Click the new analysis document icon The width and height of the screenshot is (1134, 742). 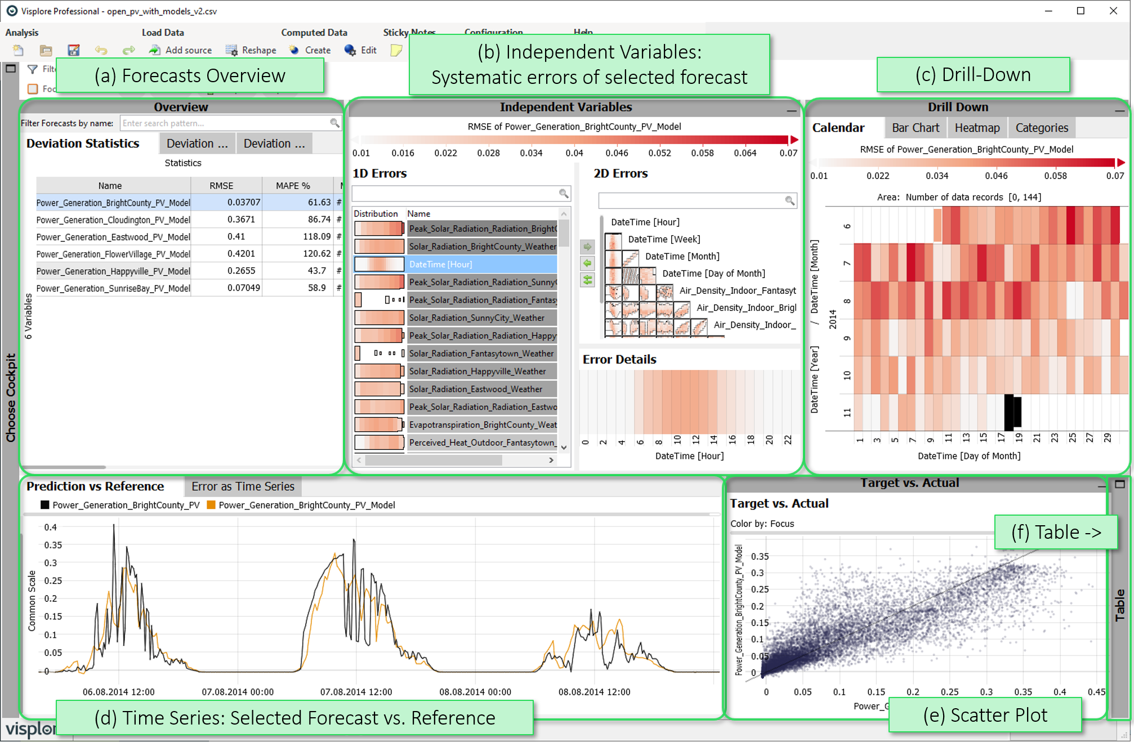tap(19, 50)
